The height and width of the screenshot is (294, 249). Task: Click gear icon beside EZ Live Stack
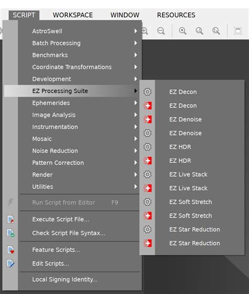click(148, 174)
